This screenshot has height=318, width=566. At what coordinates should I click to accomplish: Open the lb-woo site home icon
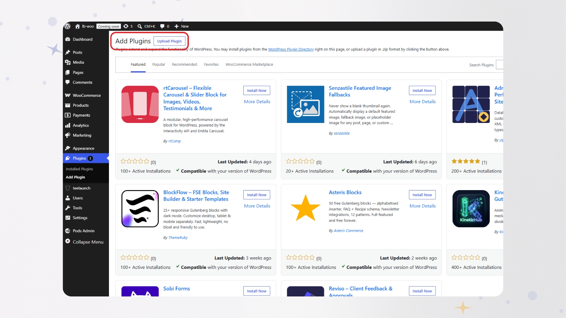(x=77, y=26)
